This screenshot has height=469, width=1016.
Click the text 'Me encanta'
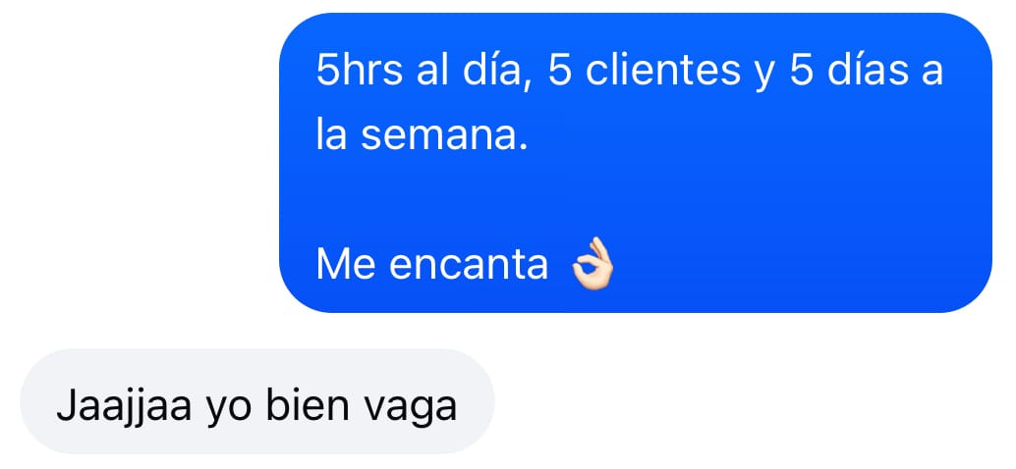(432, 264)
